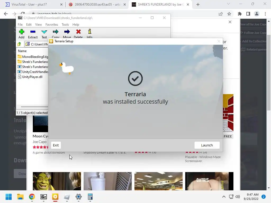Open the Chrome profile avatar
Screen dimensions: 271x203
(257, 14)
